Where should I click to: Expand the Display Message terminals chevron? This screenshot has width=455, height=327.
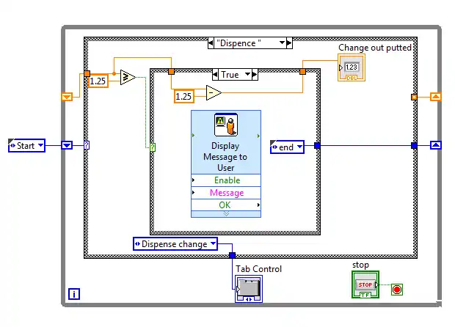coord(225,214)
